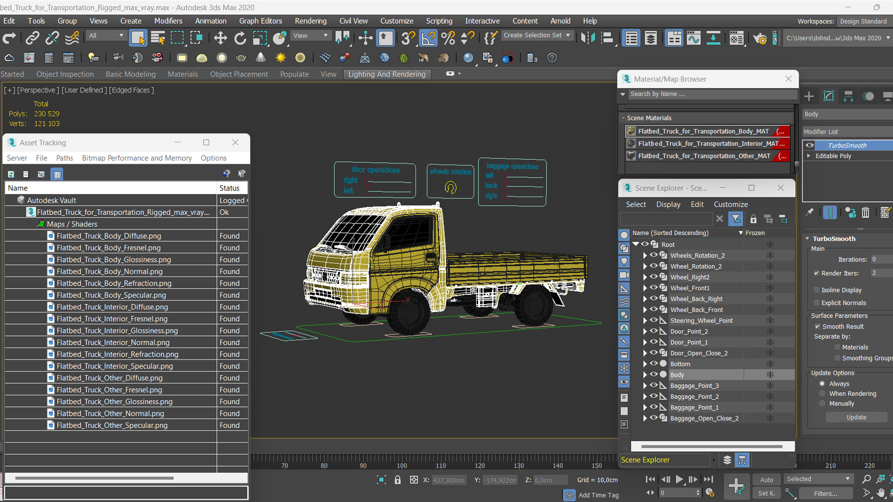Enable Separate by Materials checkbox
The image size is (893, 502).
click(x=837, y=347)
